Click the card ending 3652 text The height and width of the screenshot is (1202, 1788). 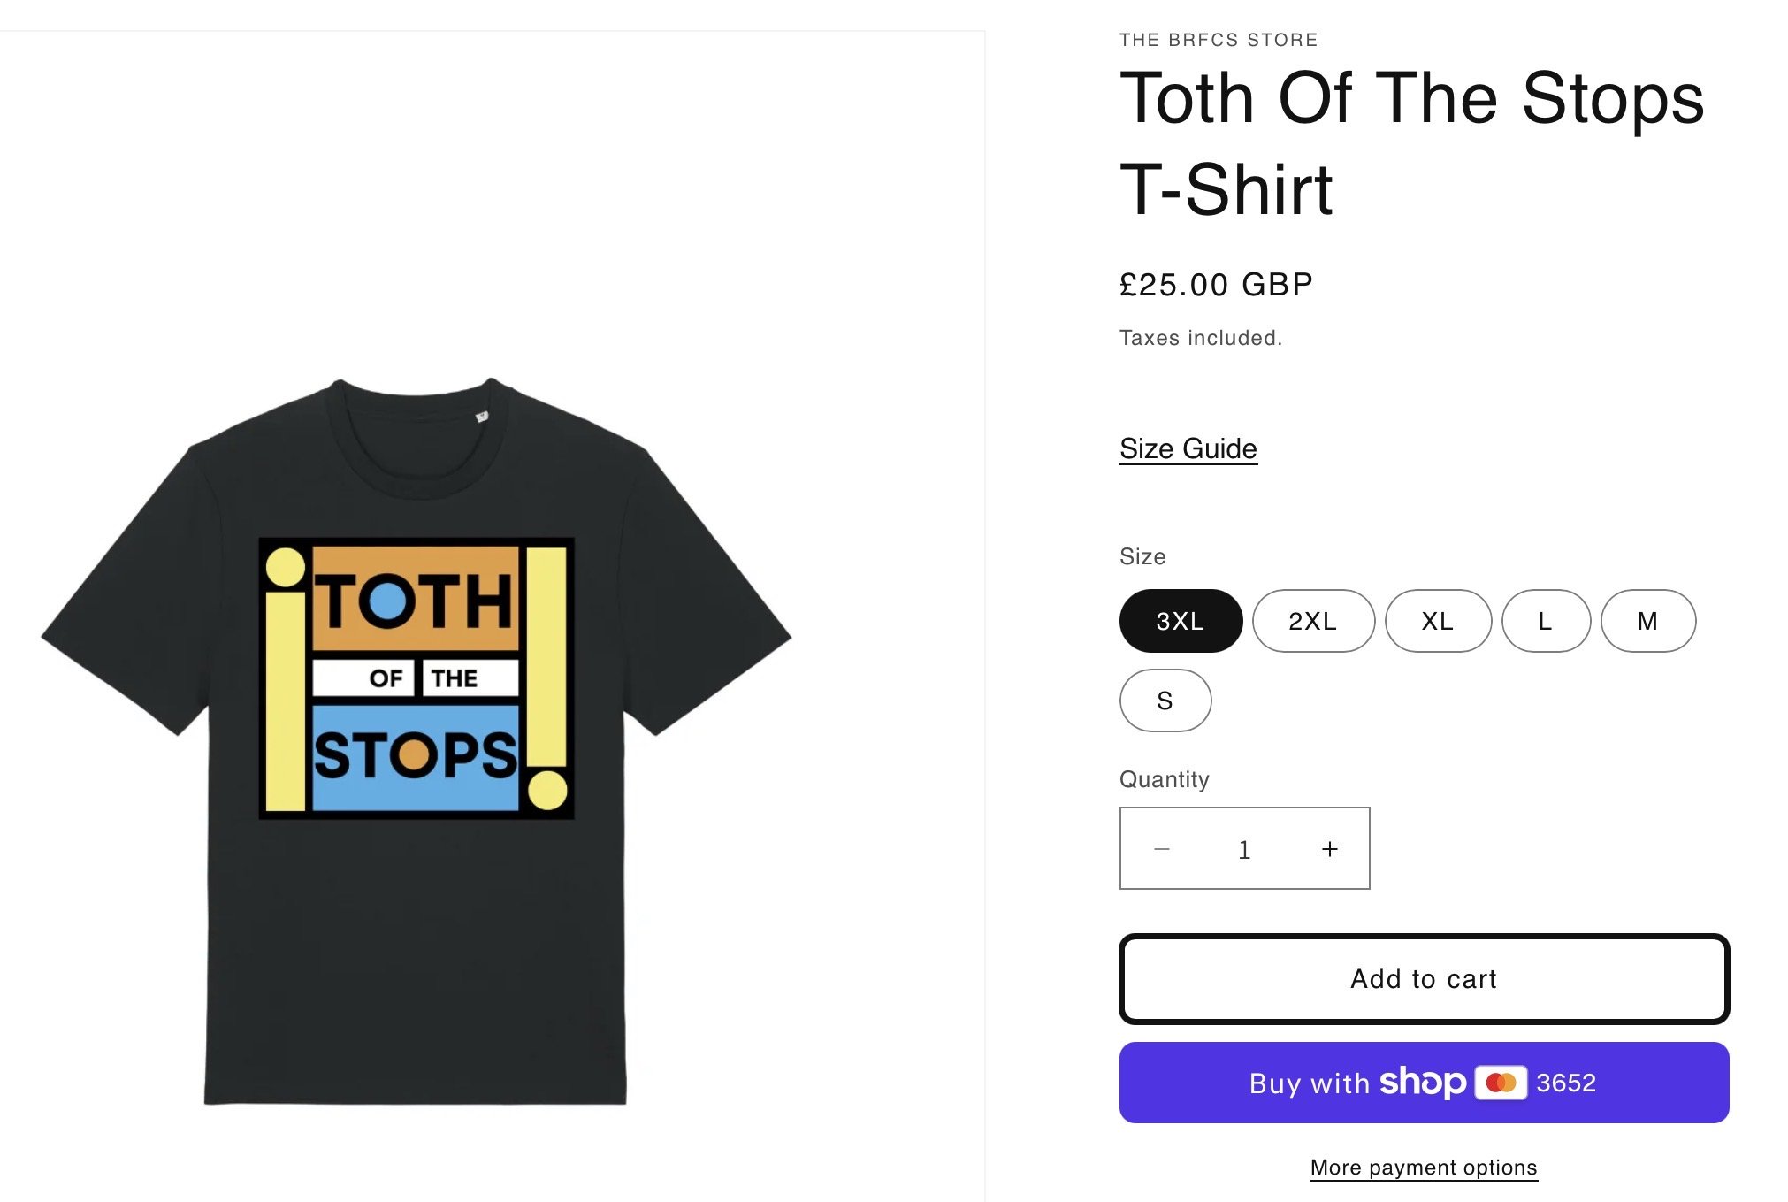(x=1566, y=1083)
